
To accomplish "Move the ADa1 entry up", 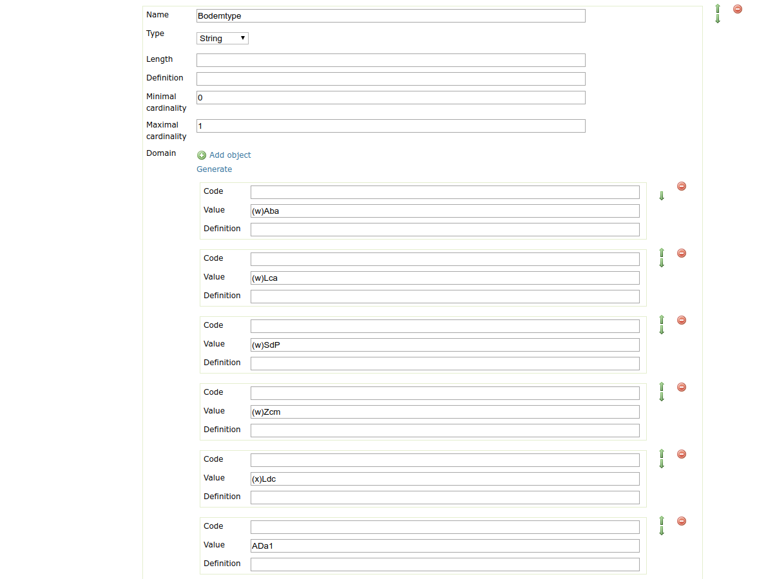I will [x=662, y=520].
